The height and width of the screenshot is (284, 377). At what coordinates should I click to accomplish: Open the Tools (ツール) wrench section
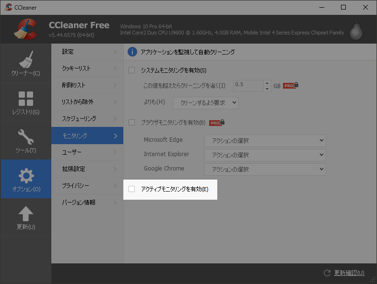point(26,141)
